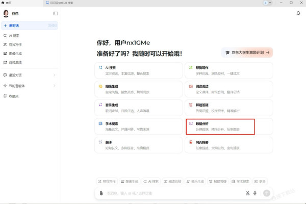Viewport: 306px width, 204px height.
Task: Click the 阅读总结 chip above message box
Action: point(172,182)
